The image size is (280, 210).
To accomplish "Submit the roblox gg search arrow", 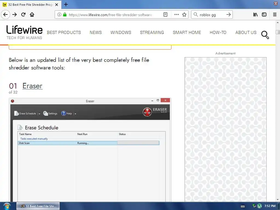I will point(228,15).
